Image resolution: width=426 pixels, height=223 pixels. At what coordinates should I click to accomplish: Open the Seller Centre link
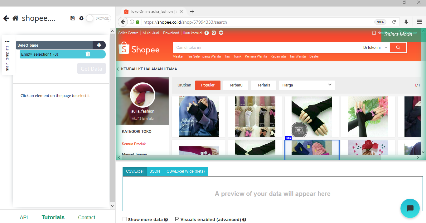pyautogui.click(x=128, y=33)
